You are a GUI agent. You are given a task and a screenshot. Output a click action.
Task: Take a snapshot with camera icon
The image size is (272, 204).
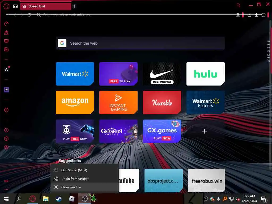238,15
